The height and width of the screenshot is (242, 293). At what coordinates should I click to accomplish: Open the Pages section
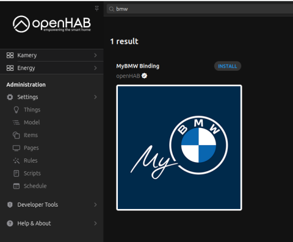click(52, 148)
